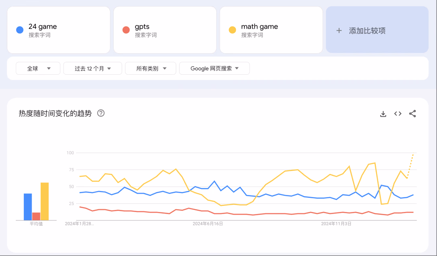Click the 25 y-axis label
This screenshot has height=256, width=437.
tap(71, 204)
